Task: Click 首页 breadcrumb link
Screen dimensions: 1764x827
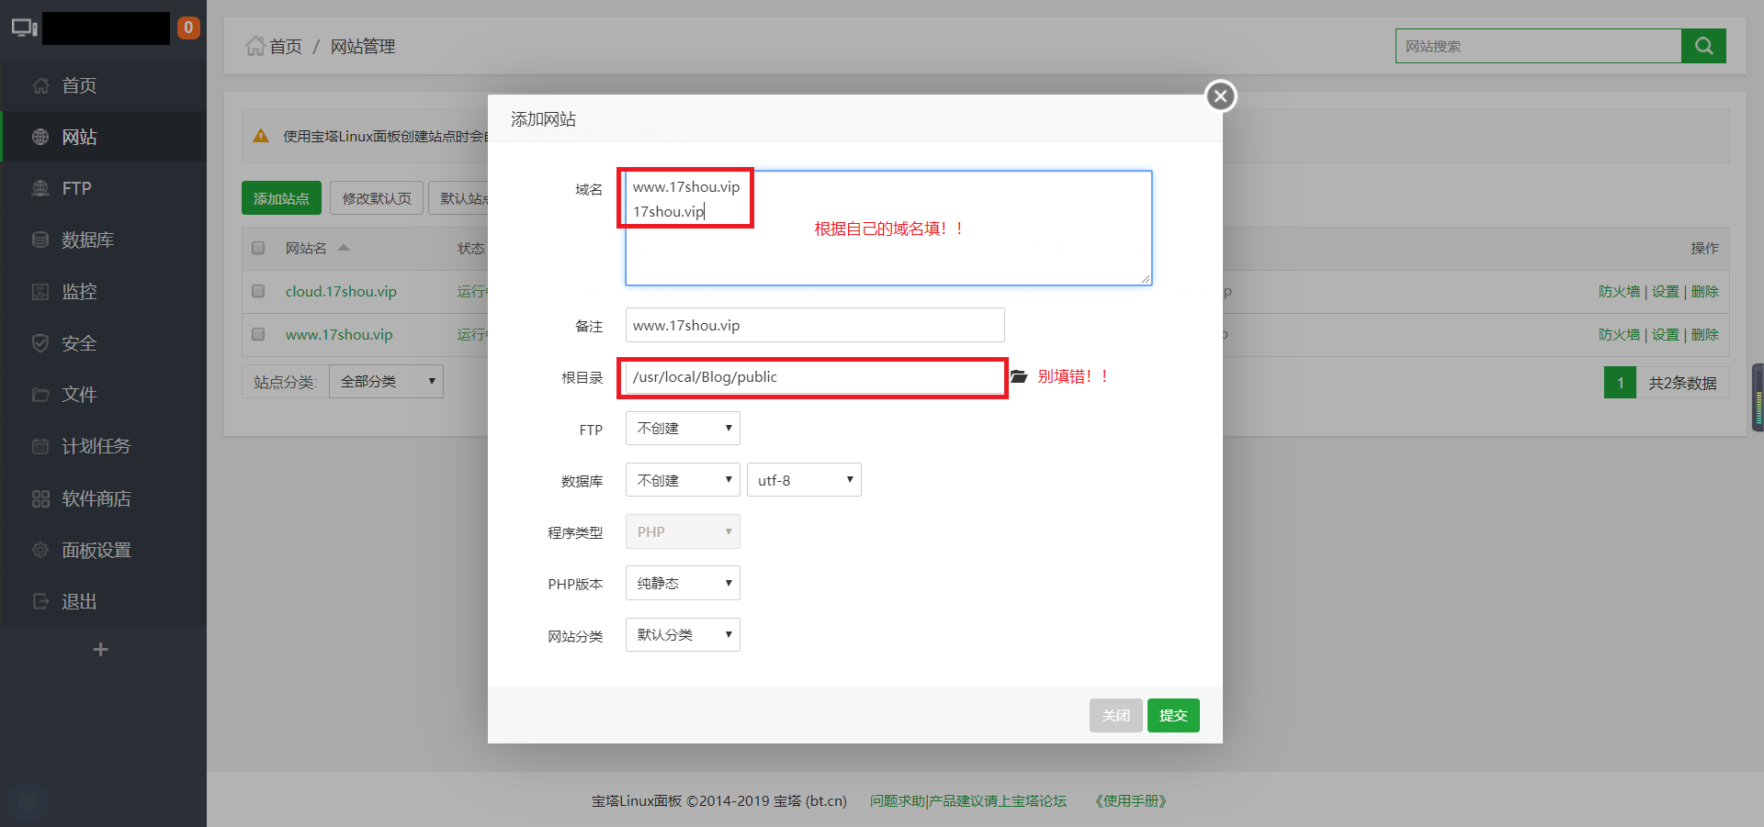Action: click(286, 46)
